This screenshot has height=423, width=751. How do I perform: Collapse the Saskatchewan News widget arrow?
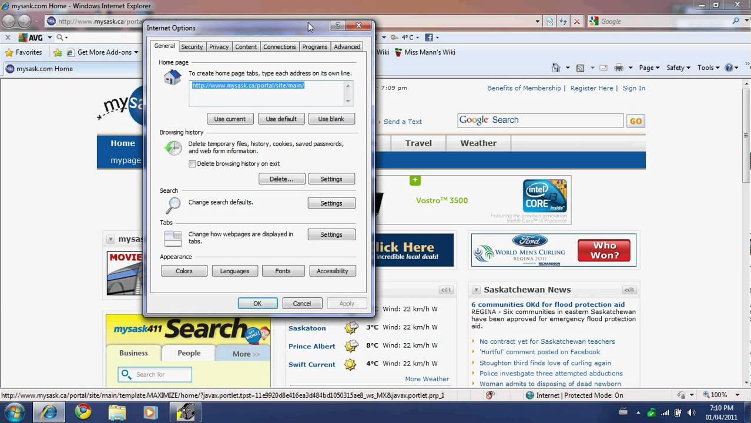tap(477, 290)
